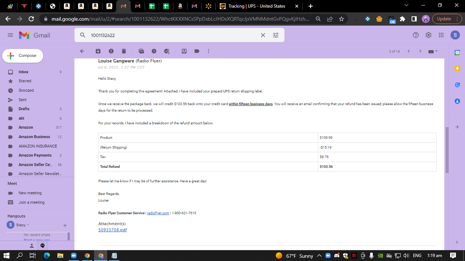Open the Chrome tab search chevron
This screenshot has width=465, height=261.
407,5
